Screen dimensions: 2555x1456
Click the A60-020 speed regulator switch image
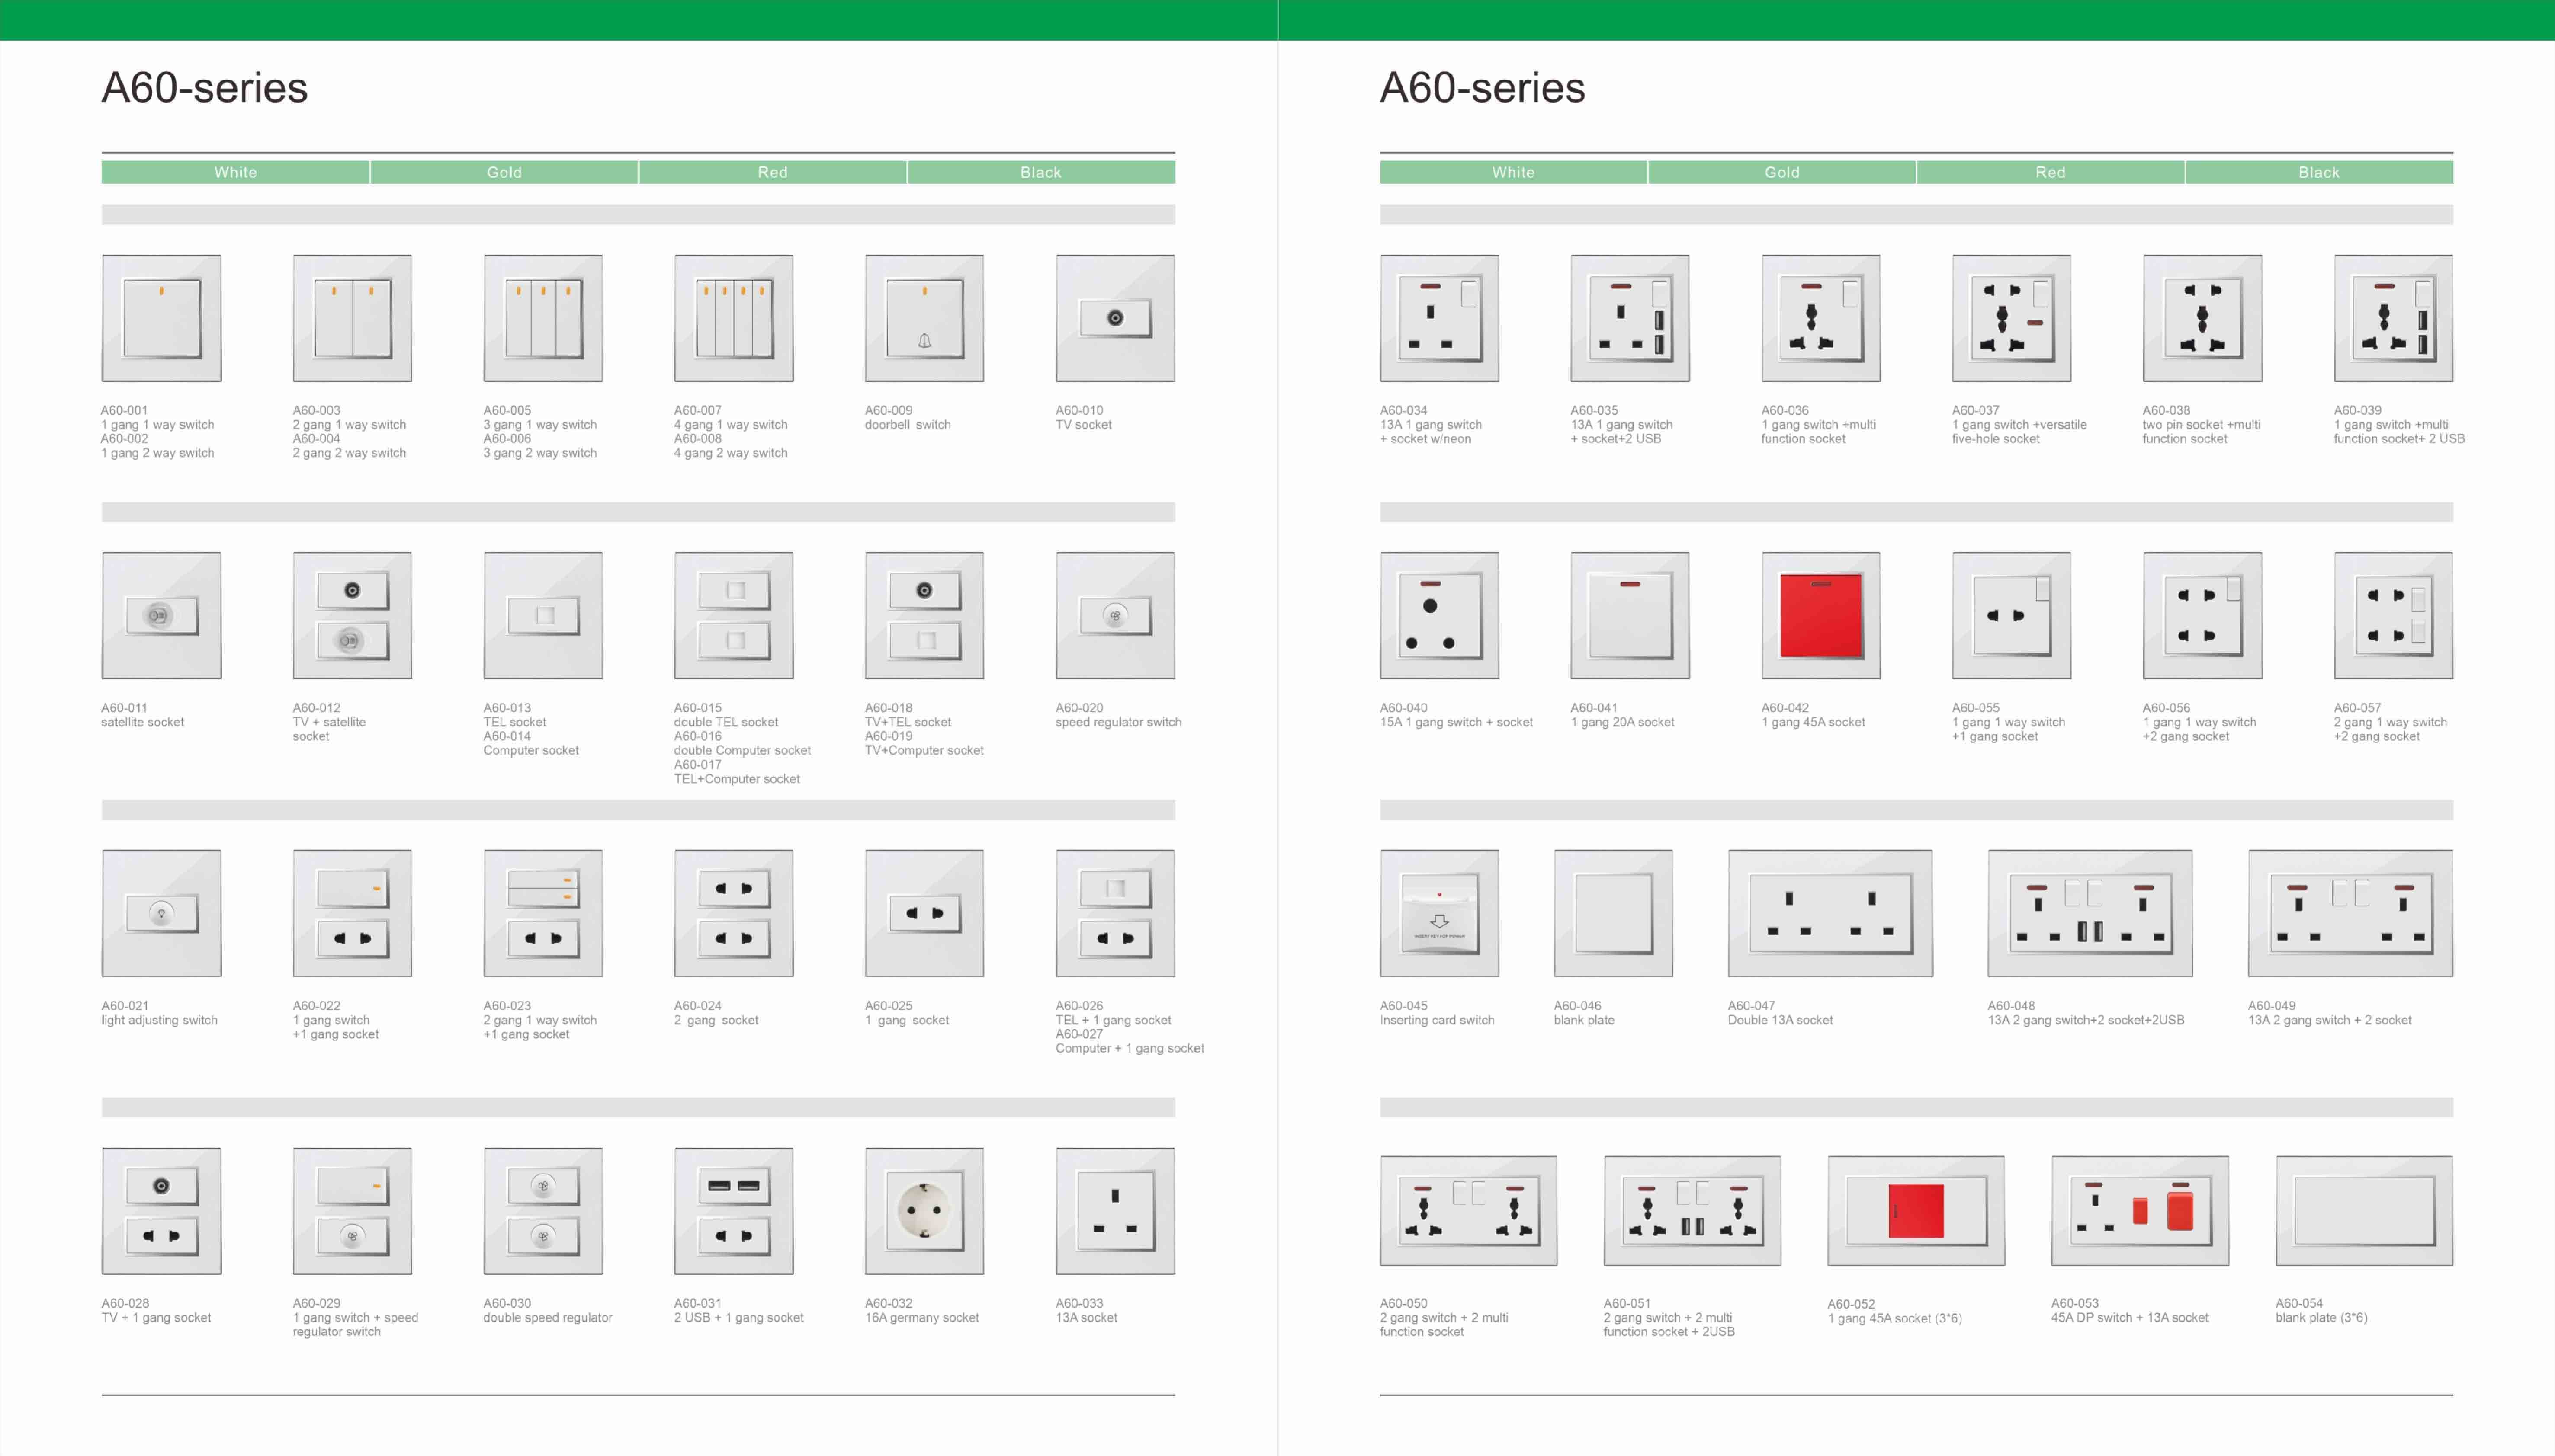click(1115, 616)
